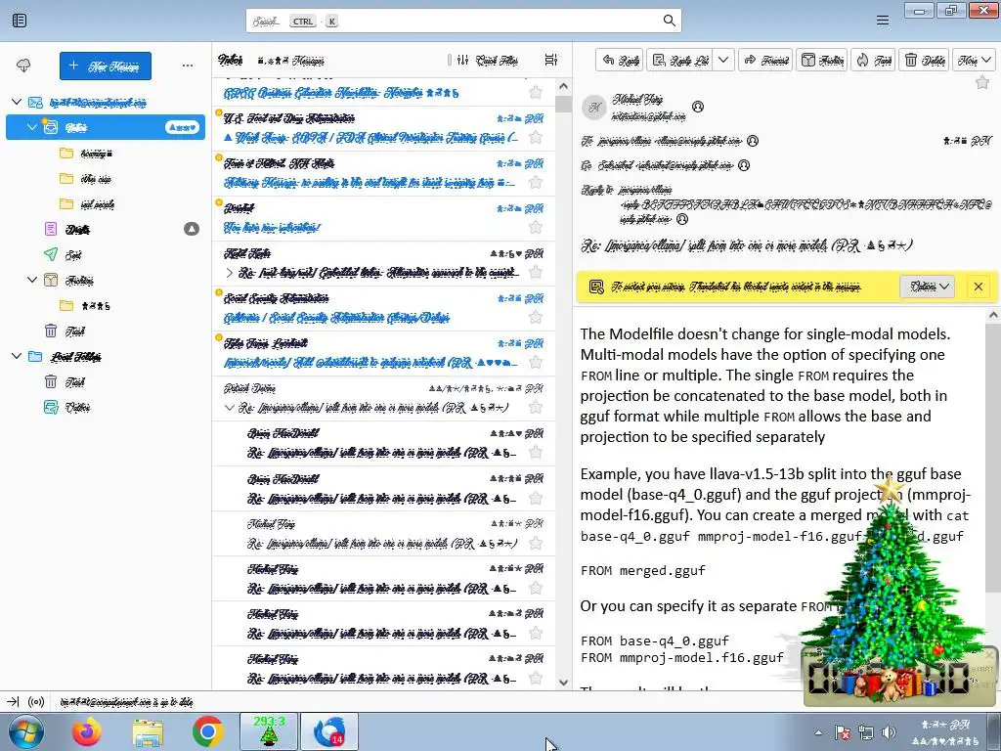The height and width of the screenshot is (751, 1001).
Task: Open the Sent folder with paper plane icon
Action: click(72, 255)
